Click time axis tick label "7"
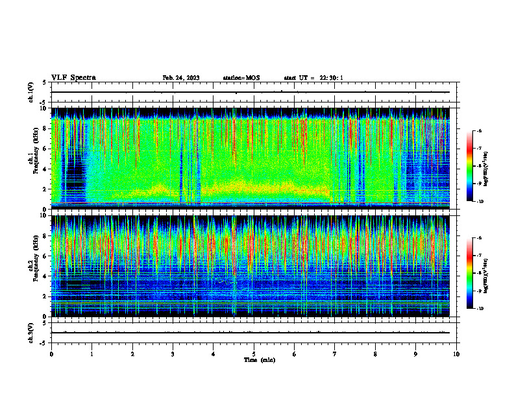514x397 pixels. point(335,354)
